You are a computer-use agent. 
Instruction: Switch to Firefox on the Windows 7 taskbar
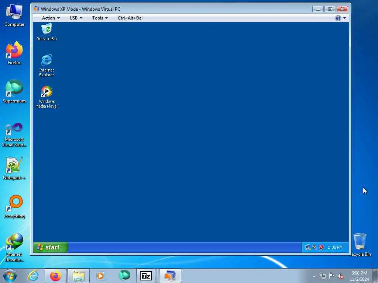[x=56, y=276]
